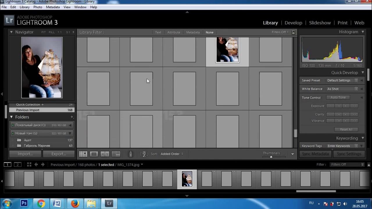Open Compare view (XY) icon

[x=105, y=154]
